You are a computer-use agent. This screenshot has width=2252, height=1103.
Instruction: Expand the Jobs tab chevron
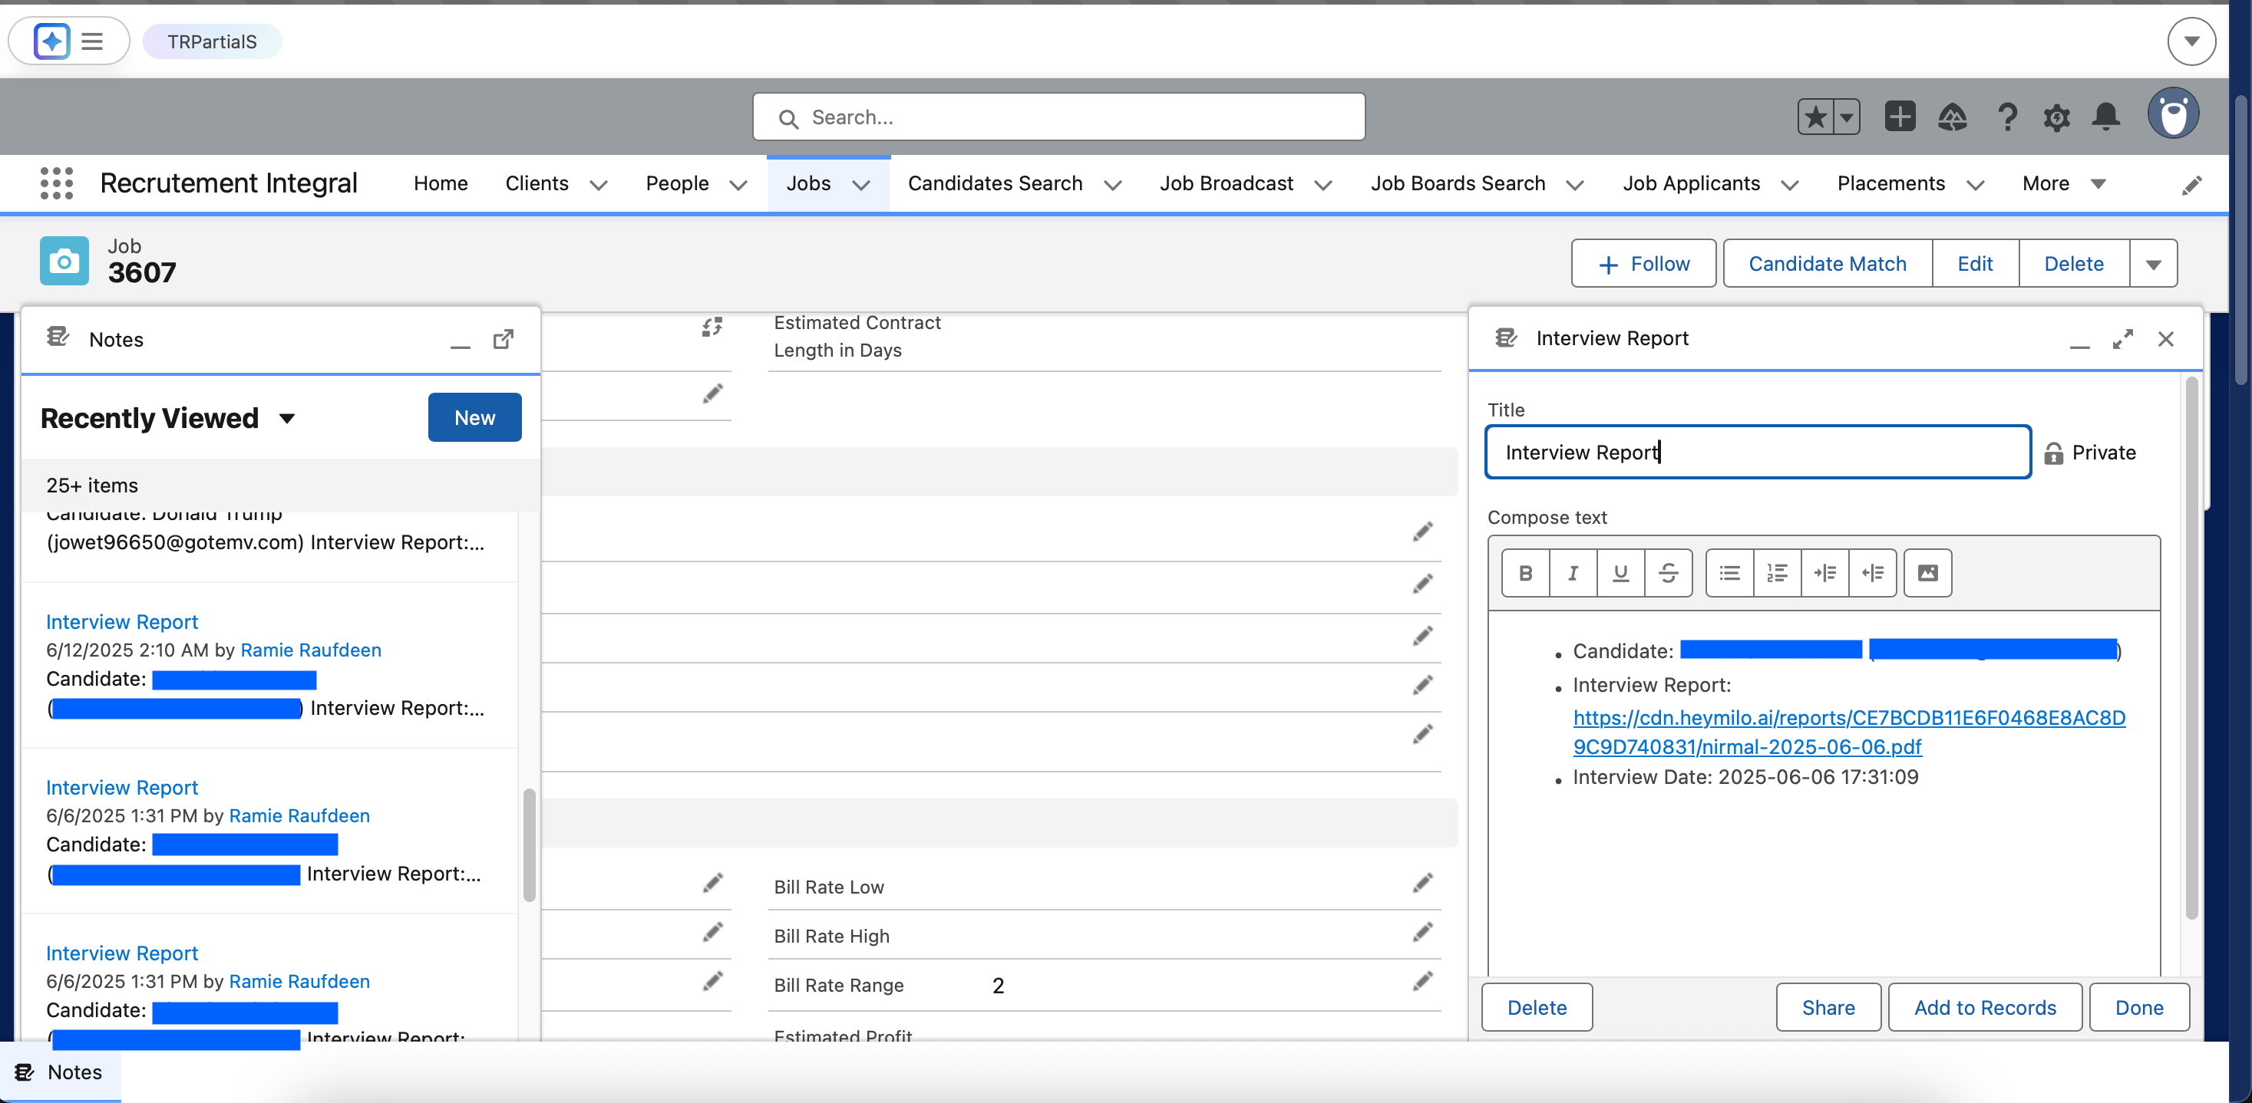(x=861, y=184)
